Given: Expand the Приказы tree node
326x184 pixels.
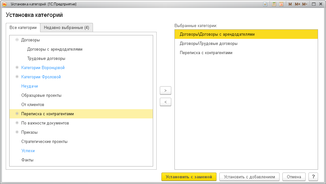Looking at the screenshot, I should [x=17, y=132].
